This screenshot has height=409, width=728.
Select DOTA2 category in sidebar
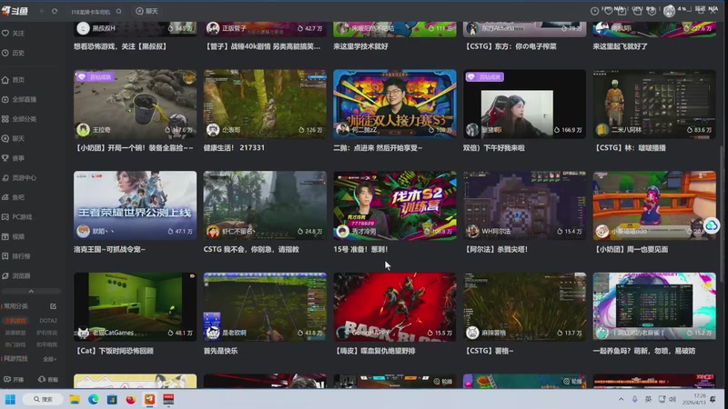tap(48, 321)
